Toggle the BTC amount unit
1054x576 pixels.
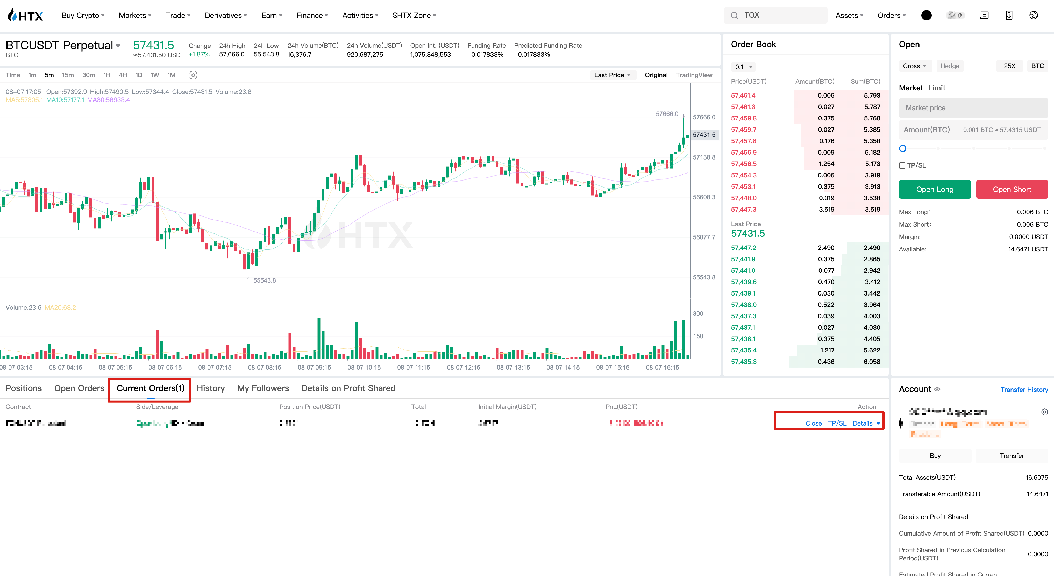tap(1037, 66)
